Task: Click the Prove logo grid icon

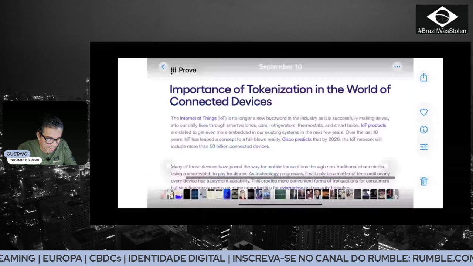Action: (x=173, y=71)
